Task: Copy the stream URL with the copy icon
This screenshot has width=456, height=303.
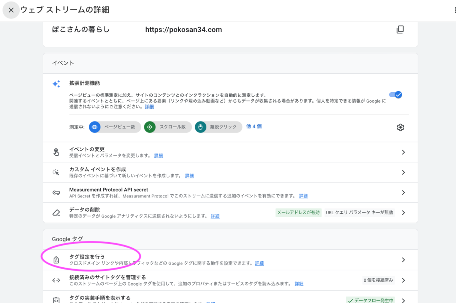Action: [400, 30]
